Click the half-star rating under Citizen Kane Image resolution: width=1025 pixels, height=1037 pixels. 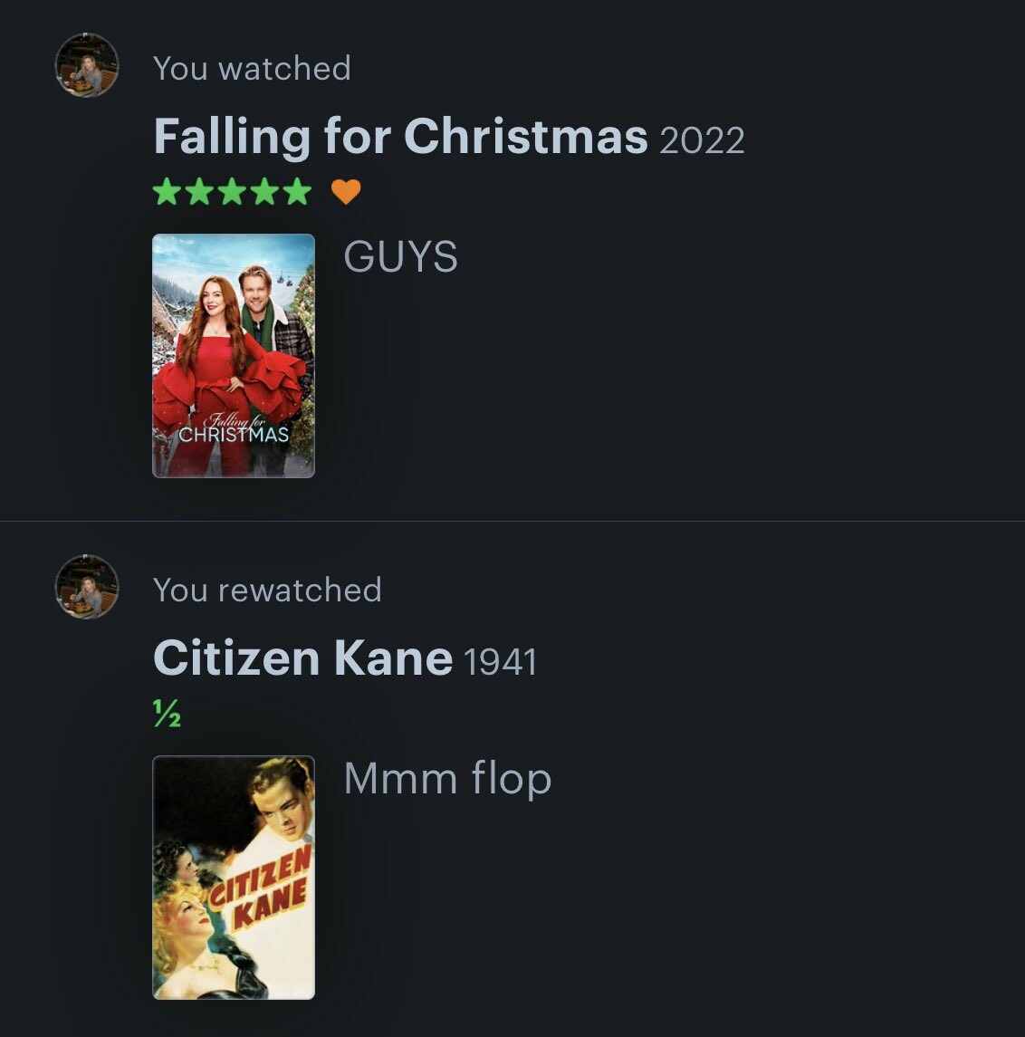click(167, 713)
